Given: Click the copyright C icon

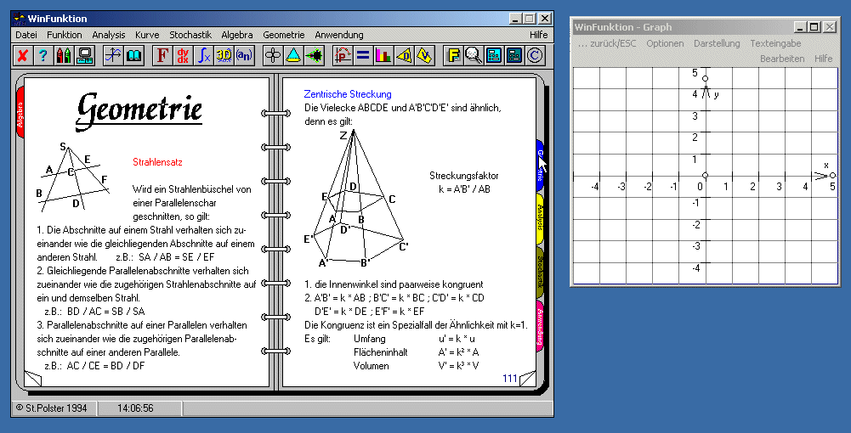Looking at the screenshot, I should [x=535, y=55].
